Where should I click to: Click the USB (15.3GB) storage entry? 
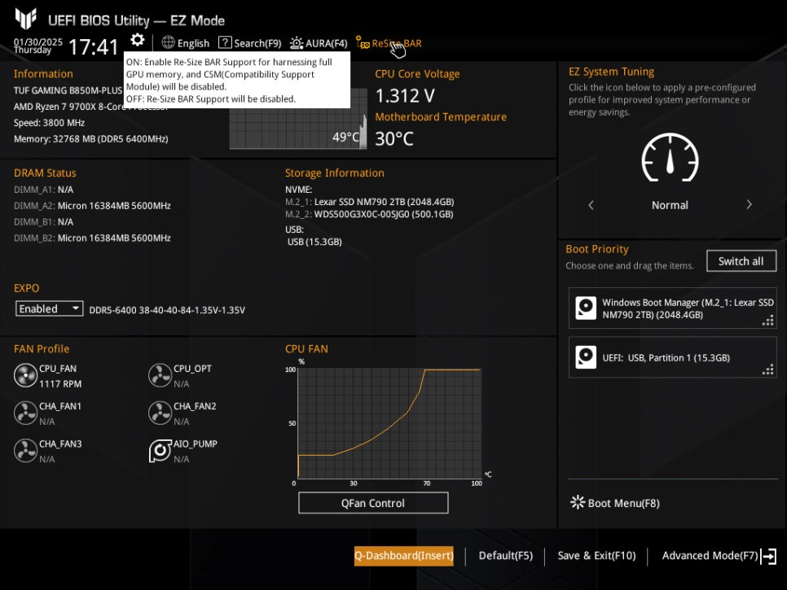[314, 242]
